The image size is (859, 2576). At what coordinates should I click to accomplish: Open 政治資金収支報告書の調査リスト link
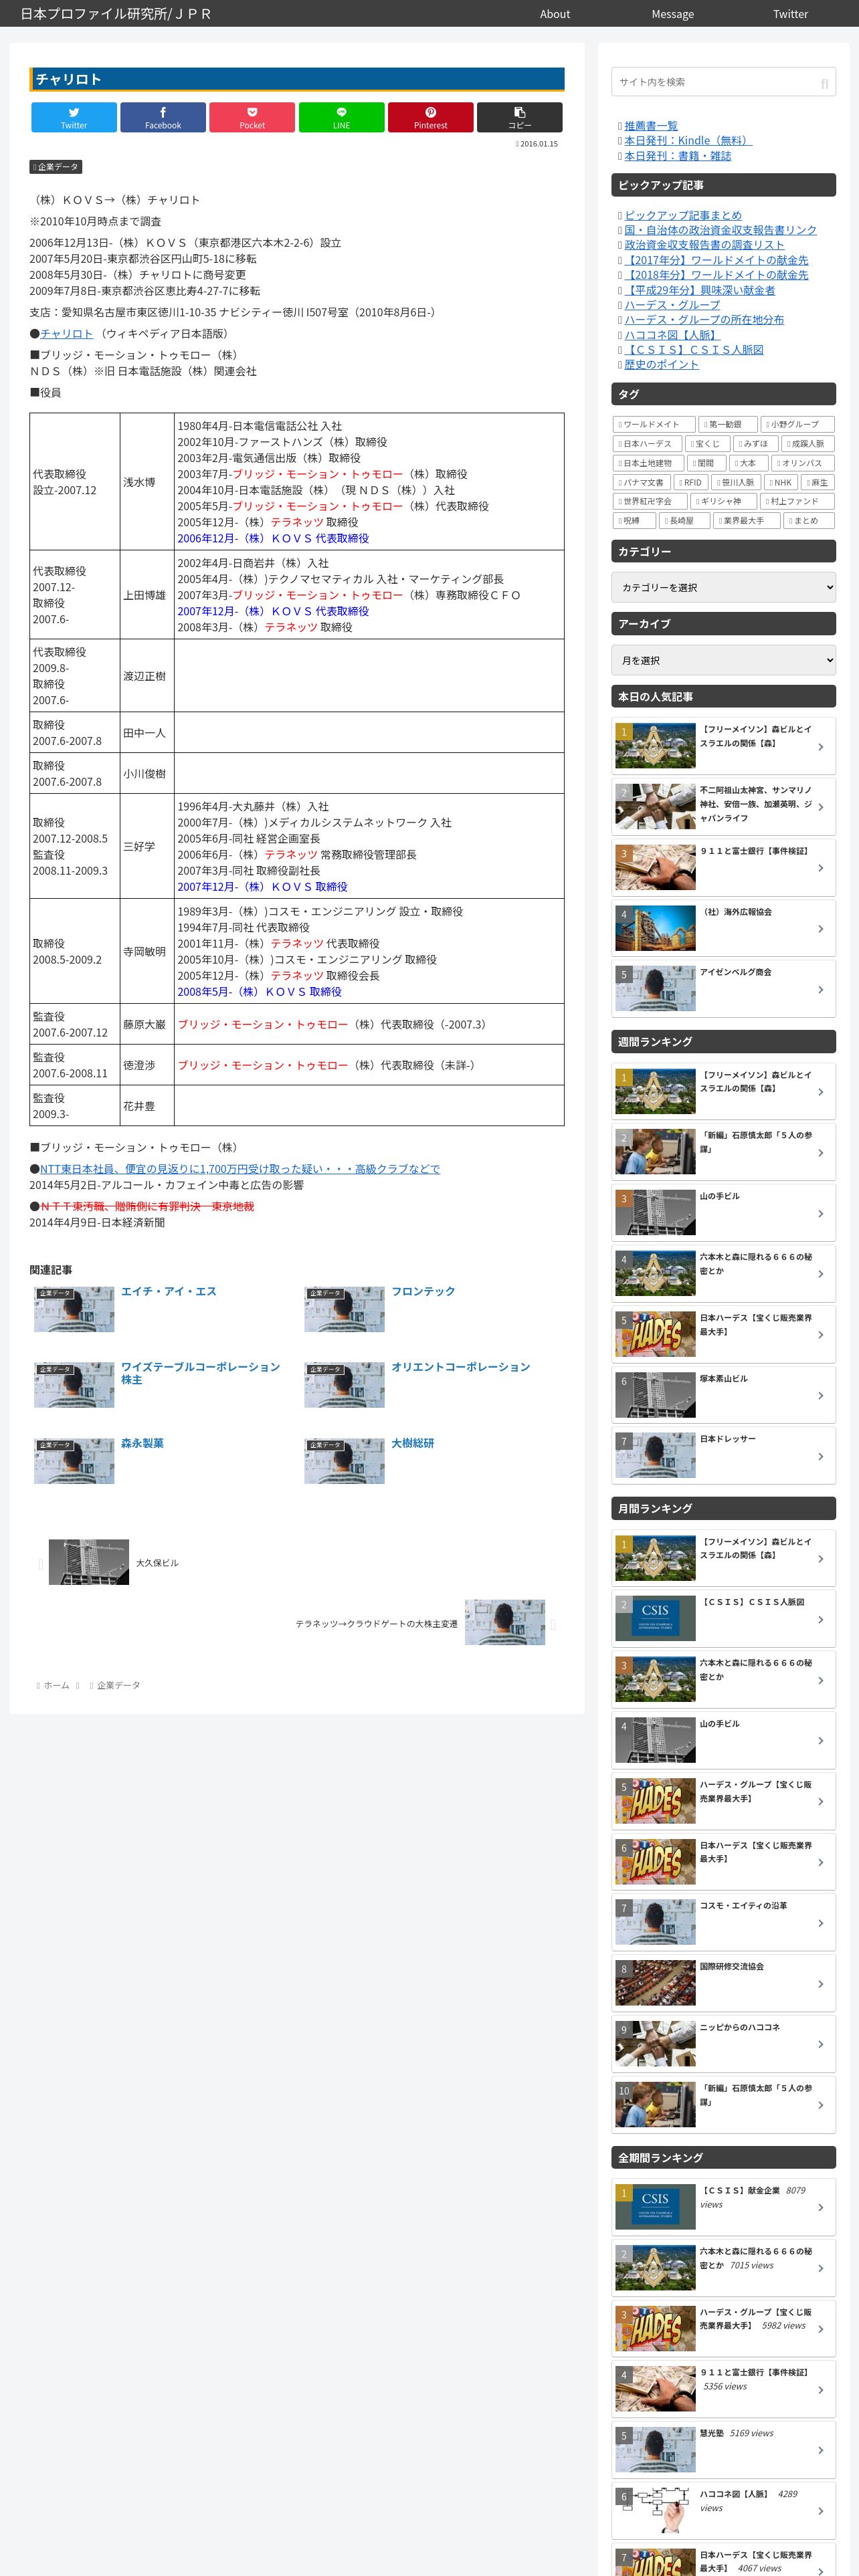(x=704, y=245)
